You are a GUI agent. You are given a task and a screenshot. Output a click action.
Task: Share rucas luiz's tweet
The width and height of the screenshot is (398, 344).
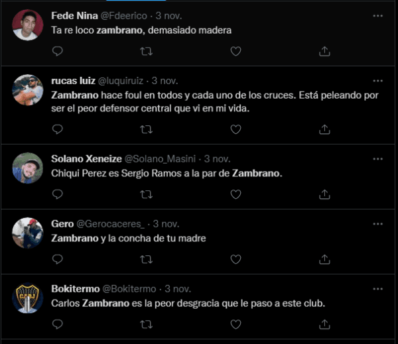(324, 129)
